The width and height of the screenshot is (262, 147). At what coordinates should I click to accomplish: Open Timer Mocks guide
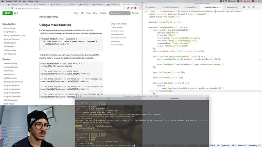pyautogui.click(x=9, y=71)
